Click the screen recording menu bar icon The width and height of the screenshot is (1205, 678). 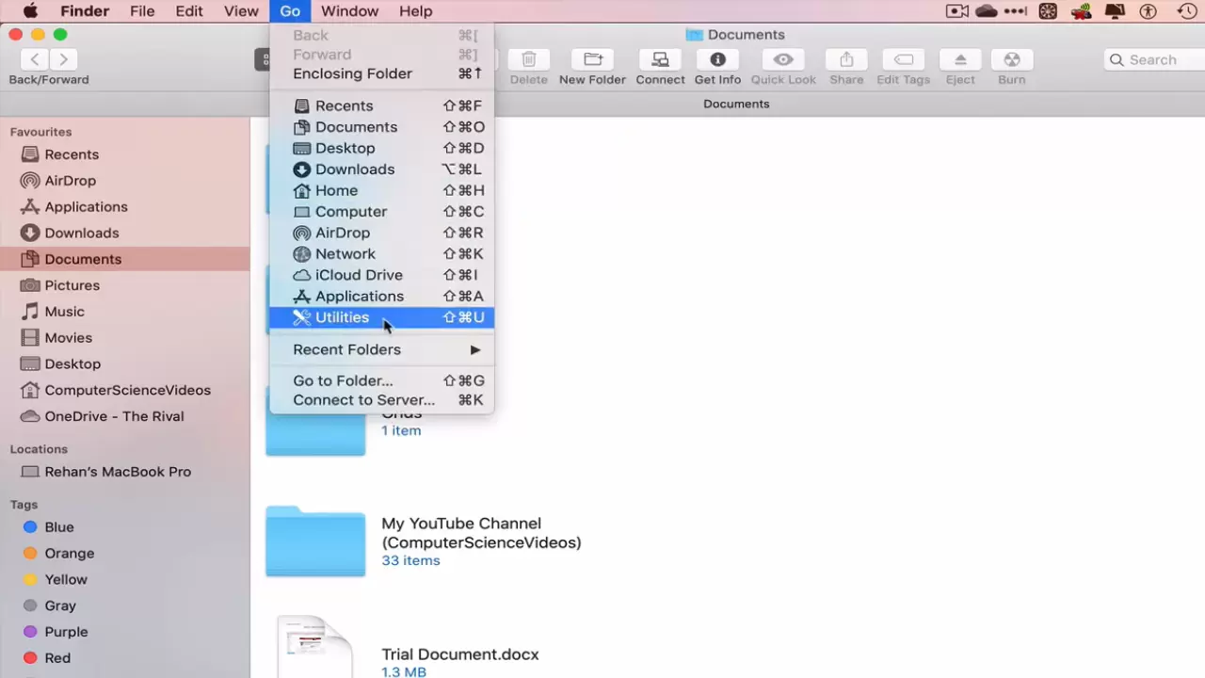coord(957,11)
